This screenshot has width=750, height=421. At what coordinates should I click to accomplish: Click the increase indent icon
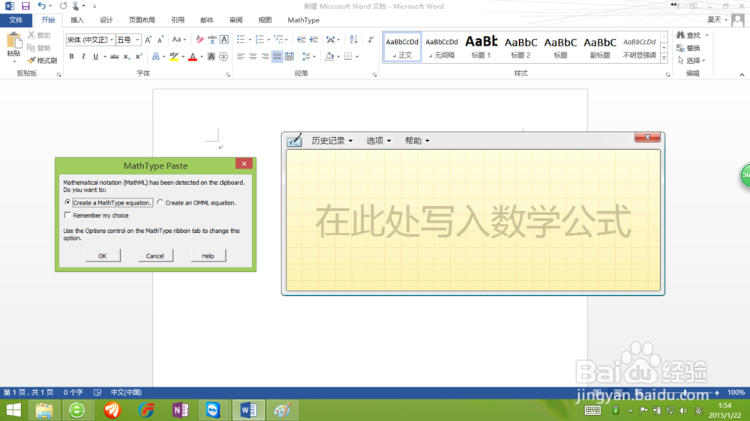click(313, 40)
